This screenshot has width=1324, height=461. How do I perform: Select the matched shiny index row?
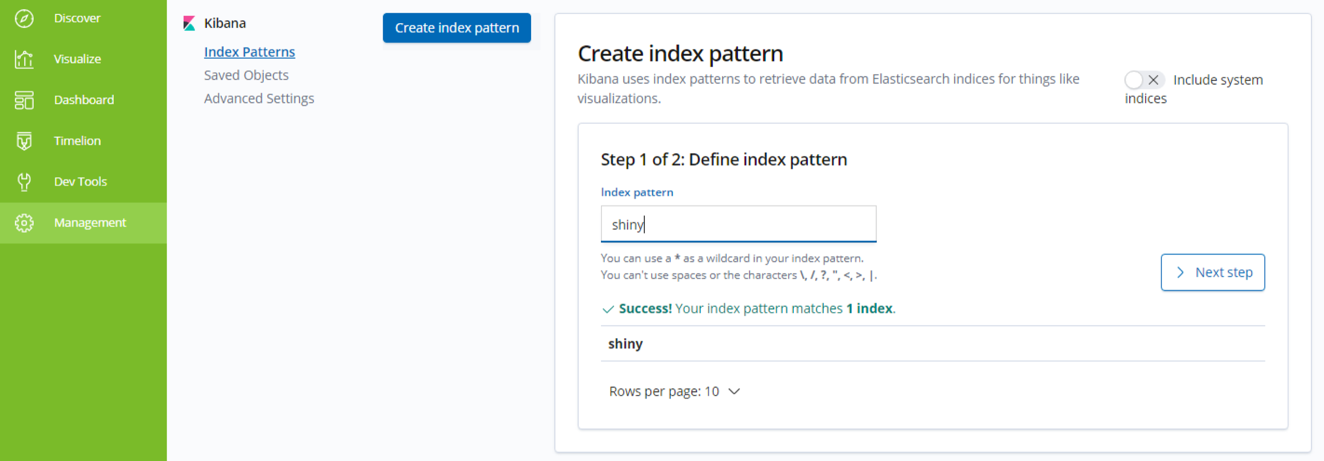click(x=625, y=344)
